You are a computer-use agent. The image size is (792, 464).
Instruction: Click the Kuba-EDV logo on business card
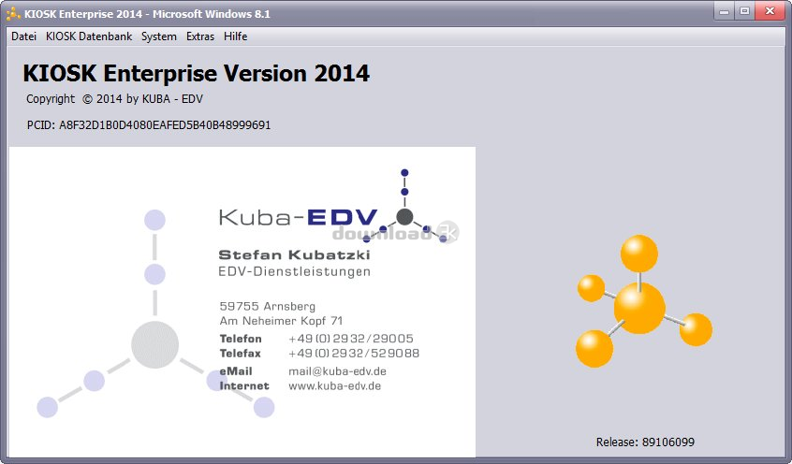point(339,206)
